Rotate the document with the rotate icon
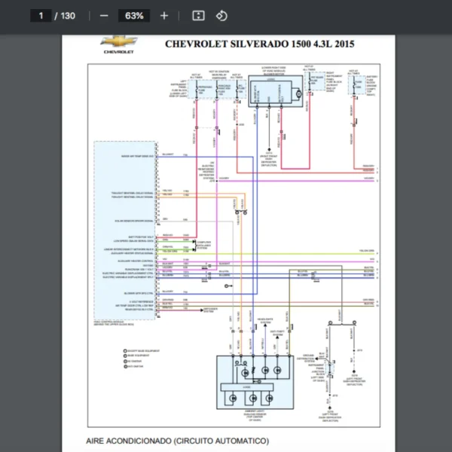 tap(221, 15)
